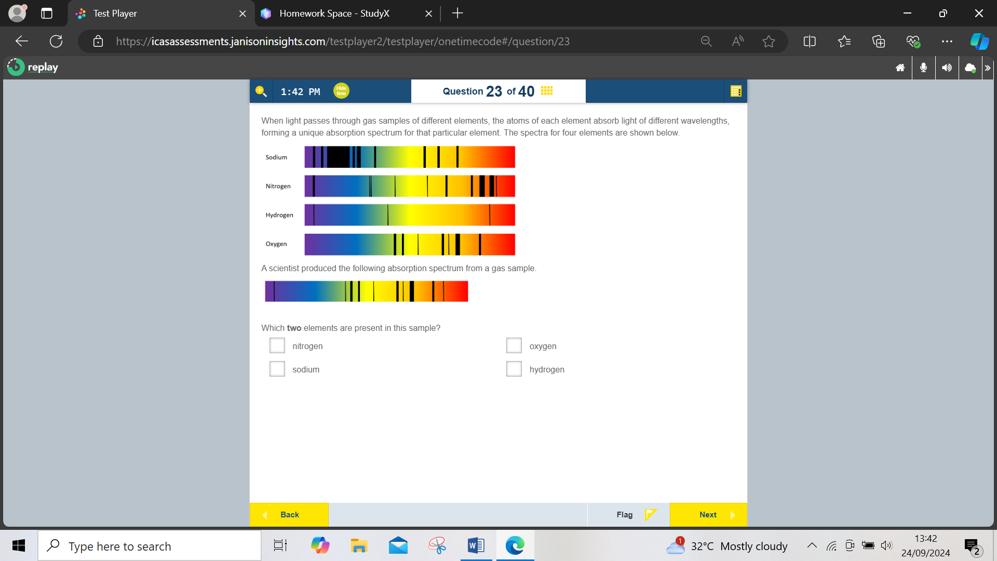The height and width of the screenshot is (561, 997).
Task: Open Word from the taskbar
Action: click(x=476, y=545)
